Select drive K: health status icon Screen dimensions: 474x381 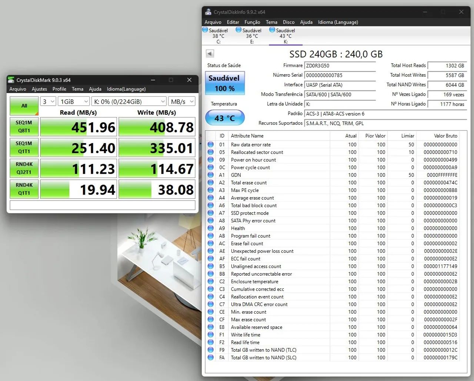pos(272,30)
